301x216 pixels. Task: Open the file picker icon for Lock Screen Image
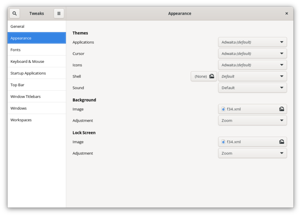(282, 142)
